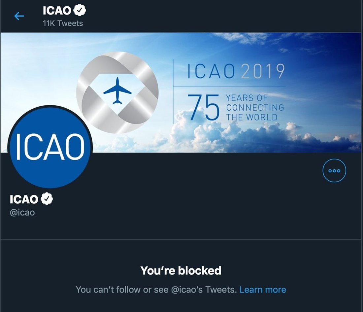Click the "You can't follow" blocked message
This screenshot has height=312, width=363.
[156, 290]
